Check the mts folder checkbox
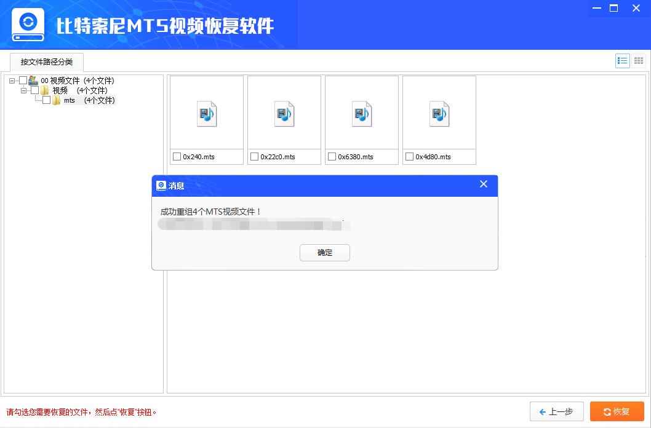 click(x=47, y=100)
